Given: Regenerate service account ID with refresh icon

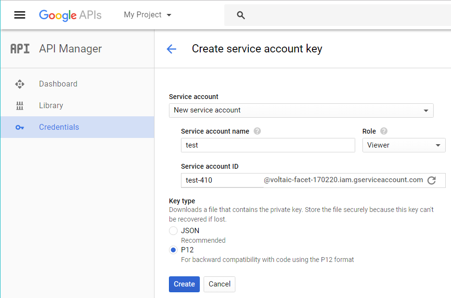Looking at the screenshot, I should [432, 180].
